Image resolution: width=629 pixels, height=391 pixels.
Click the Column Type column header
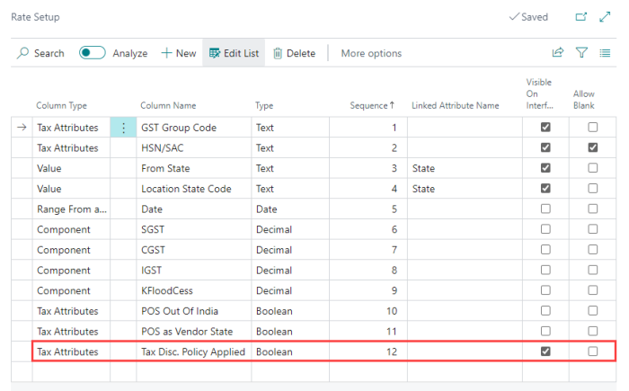coord(61,105)
